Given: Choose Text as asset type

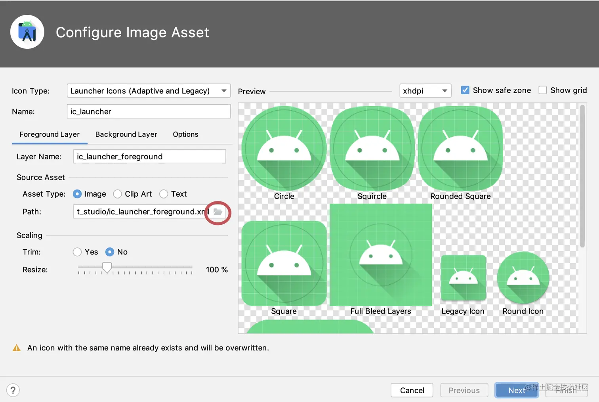Looking at the screenshot, I should (164, 194).
